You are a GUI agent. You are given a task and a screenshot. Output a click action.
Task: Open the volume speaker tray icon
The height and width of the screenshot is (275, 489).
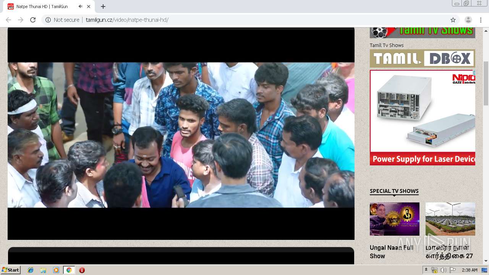(x=443, y=270)
